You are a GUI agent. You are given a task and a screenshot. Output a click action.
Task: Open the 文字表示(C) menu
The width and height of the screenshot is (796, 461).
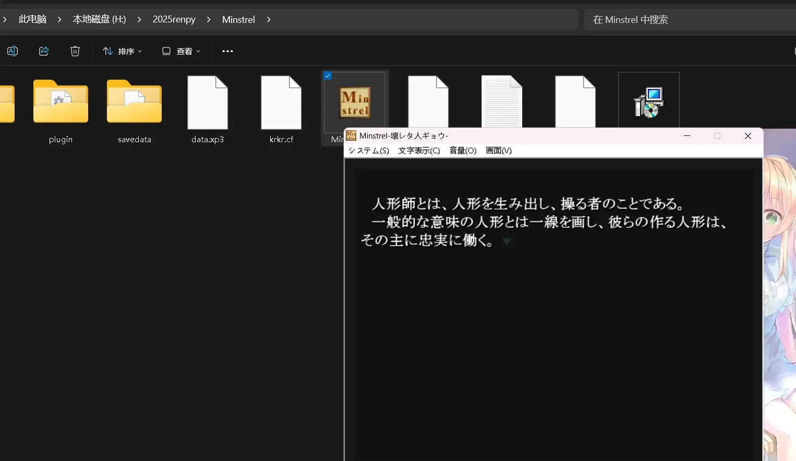pos(419,151)
